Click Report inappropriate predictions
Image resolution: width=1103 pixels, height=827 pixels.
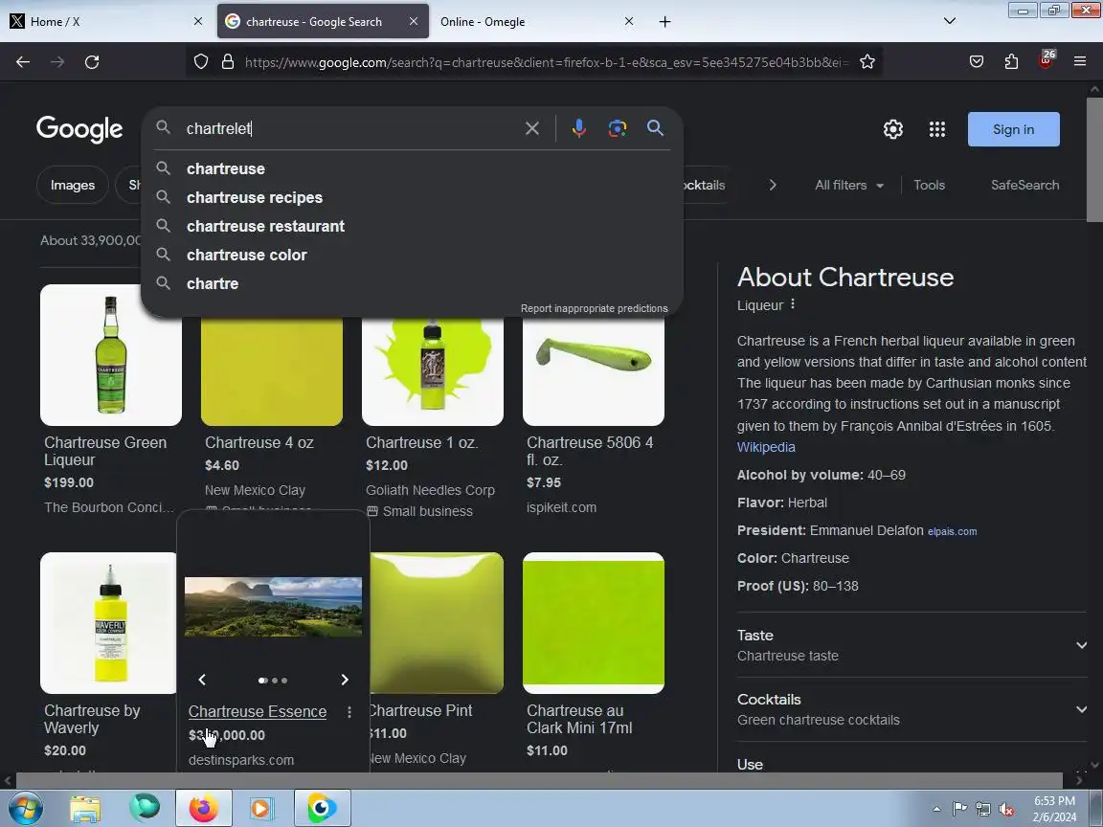pos(594,308)
